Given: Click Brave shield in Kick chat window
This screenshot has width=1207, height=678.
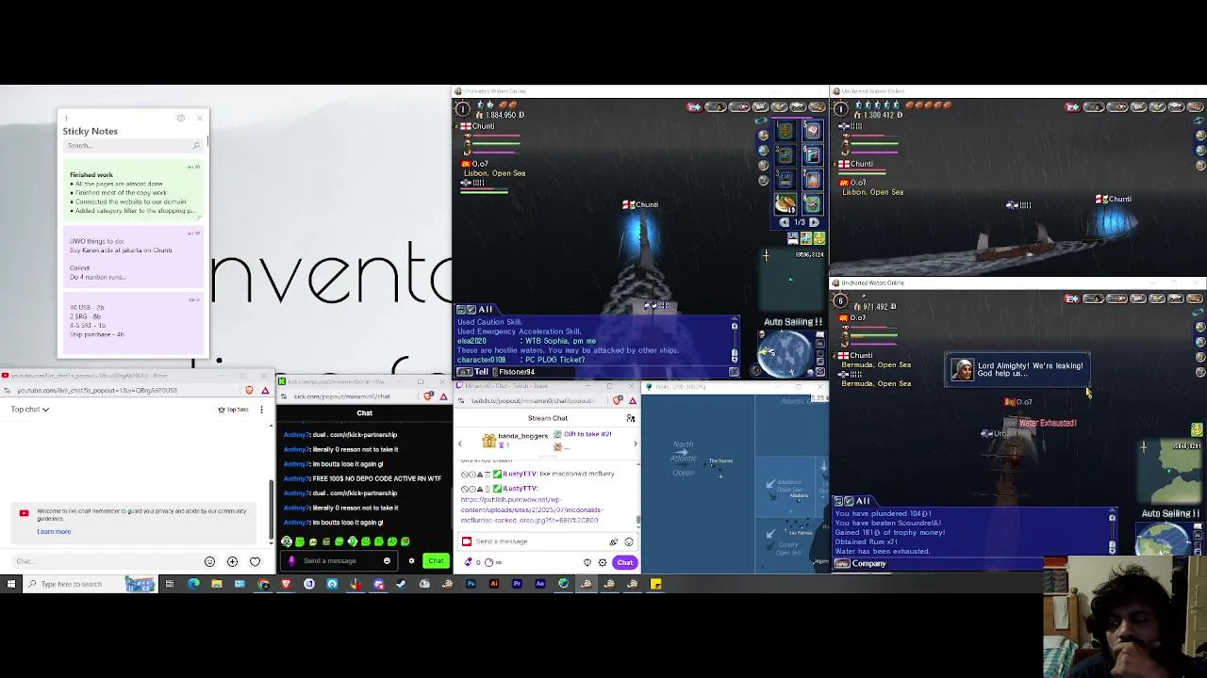Looking at the screenshot, I should click(429, 396).
